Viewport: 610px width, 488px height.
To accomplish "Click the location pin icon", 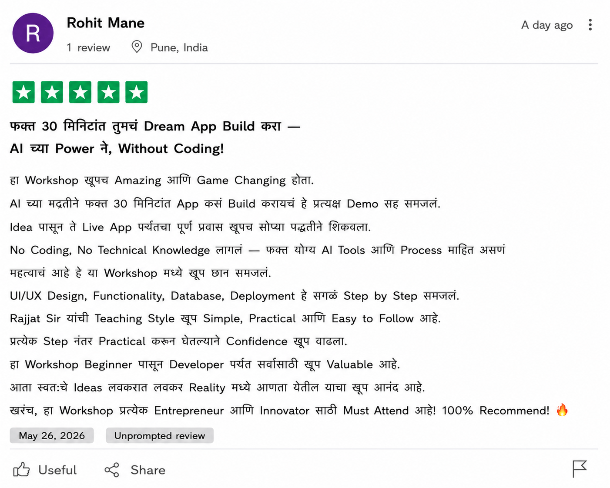I will 137,47.
